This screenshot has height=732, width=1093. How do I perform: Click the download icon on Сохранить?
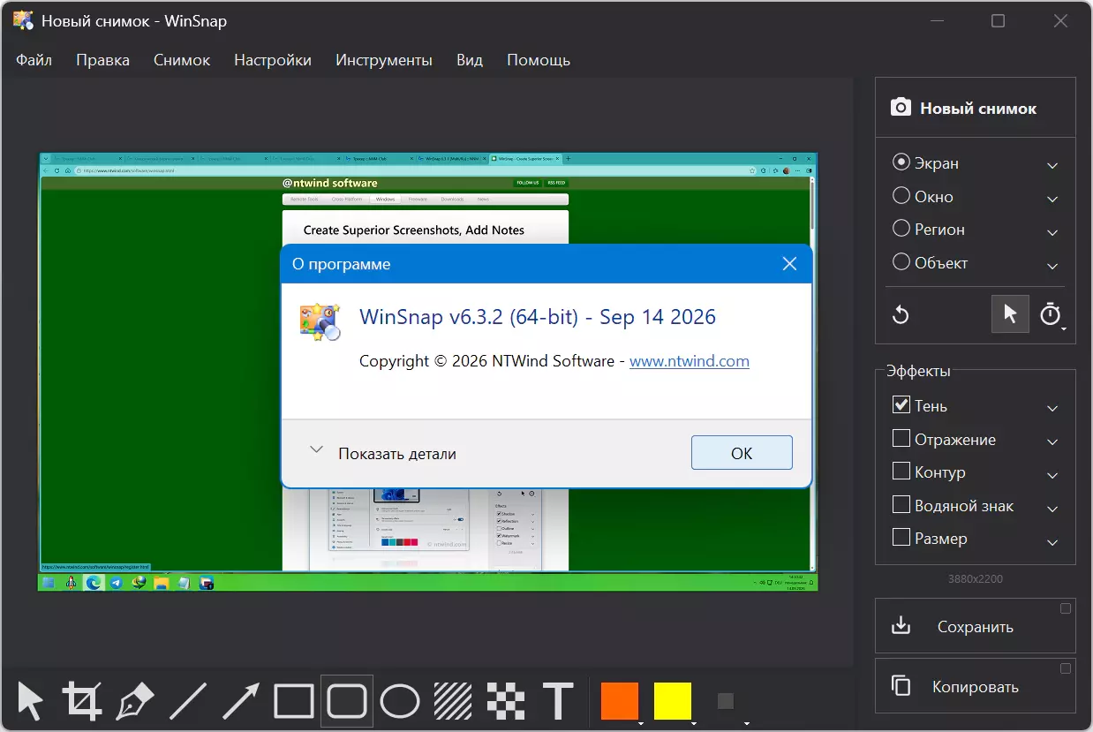[x=901, y=625]
